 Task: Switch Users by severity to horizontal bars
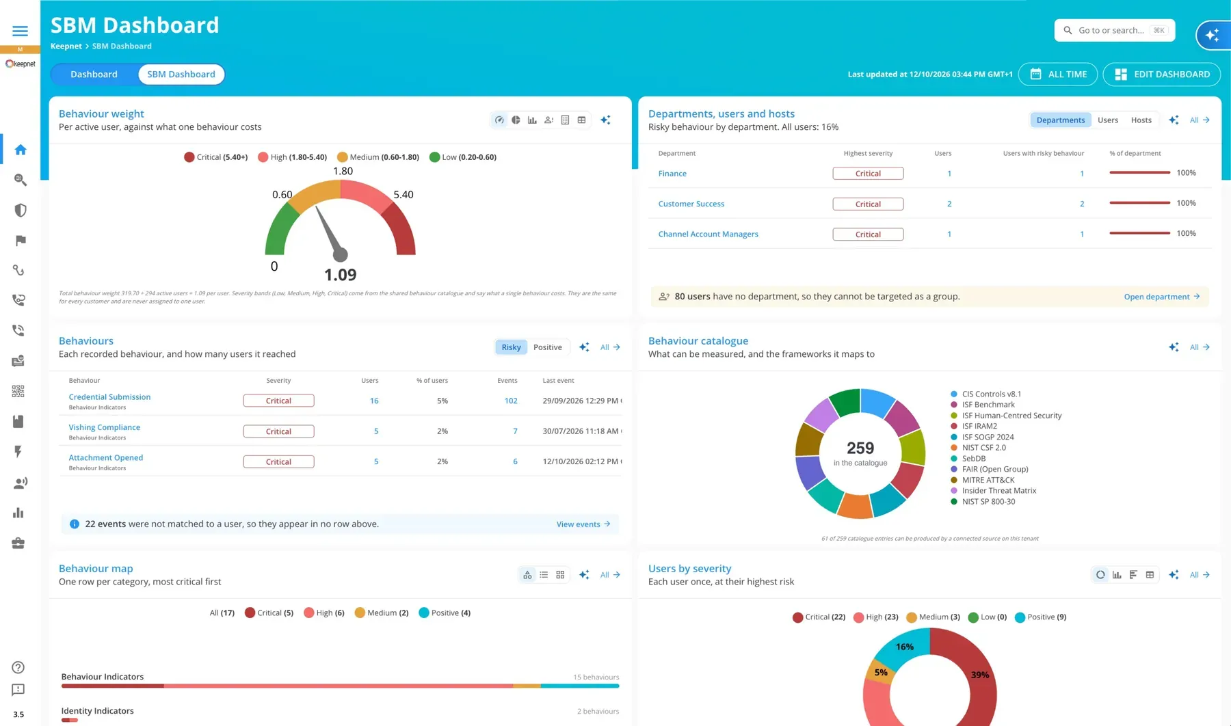coord(1133,575)
